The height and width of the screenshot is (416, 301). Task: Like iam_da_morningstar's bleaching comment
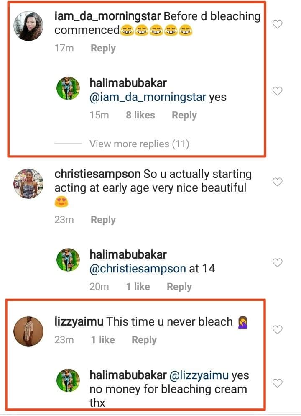click(278, 24)
